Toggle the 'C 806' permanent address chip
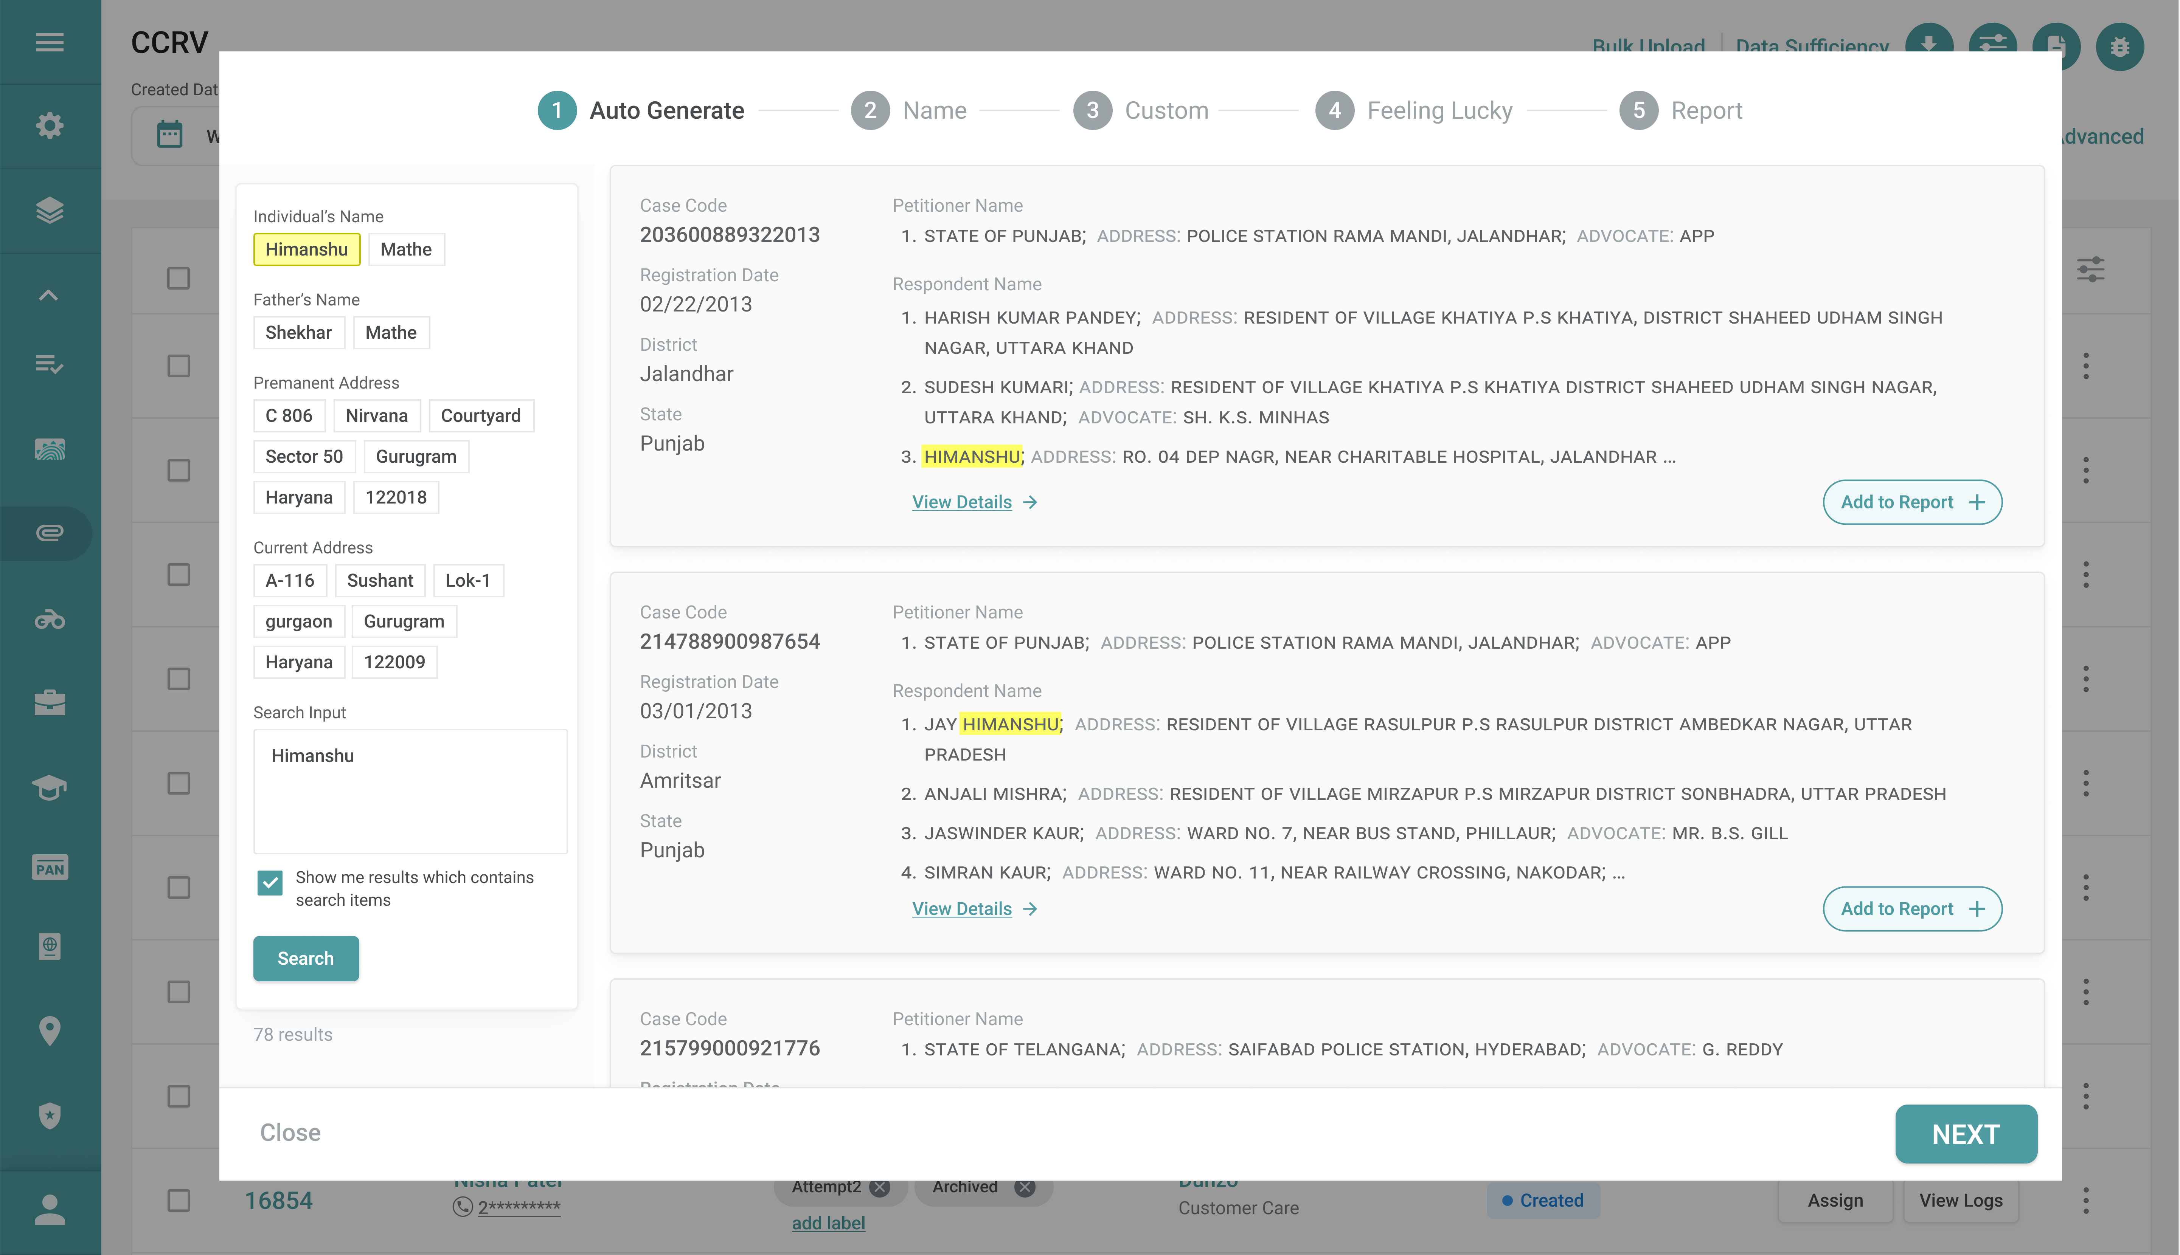 point(289,416)
